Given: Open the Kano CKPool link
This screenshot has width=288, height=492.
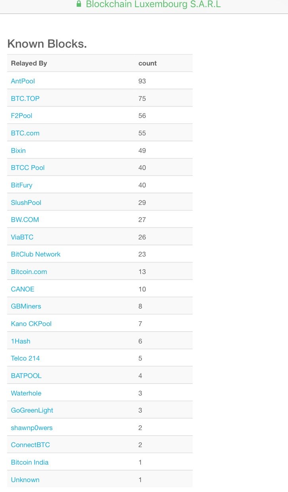Looking at the screenshot, I should [x=31, y=324].
